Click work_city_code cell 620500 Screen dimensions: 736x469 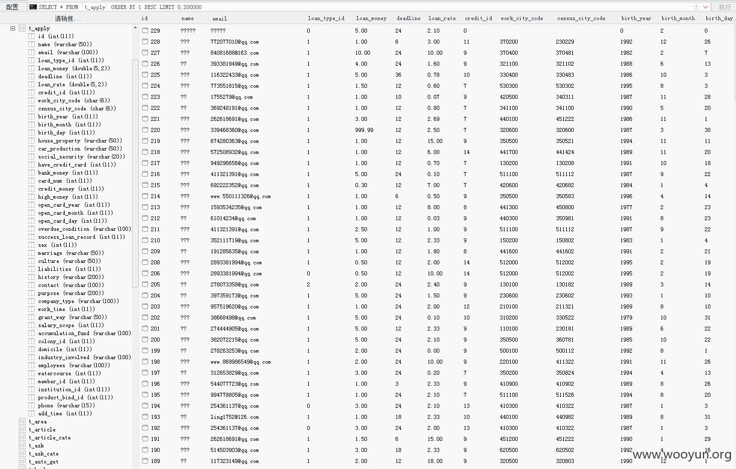[509, 450]
